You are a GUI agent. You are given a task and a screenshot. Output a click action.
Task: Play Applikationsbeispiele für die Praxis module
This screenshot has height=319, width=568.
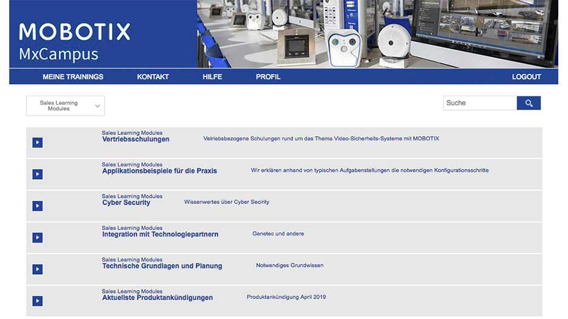[38, 174]
